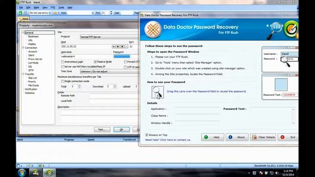The image size is (315, 177).
Task: Open the Help menu in FTP Rush
Action: pos(70,8)
